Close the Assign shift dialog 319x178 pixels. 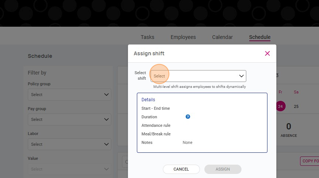tap(267, 53)
